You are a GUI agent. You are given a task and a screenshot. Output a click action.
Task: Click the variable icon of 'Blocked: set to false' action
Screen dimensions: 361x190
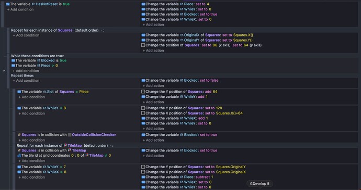[143, 81]
